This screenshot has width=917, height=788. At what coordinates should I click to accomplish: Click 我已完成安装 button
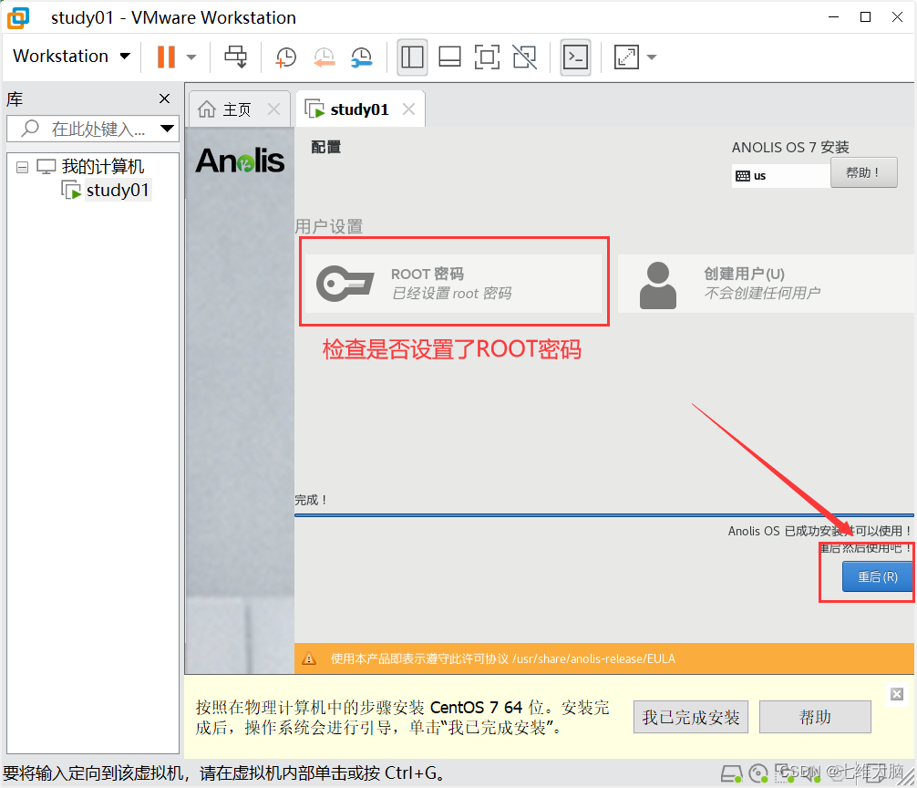(x=691, y=717)
